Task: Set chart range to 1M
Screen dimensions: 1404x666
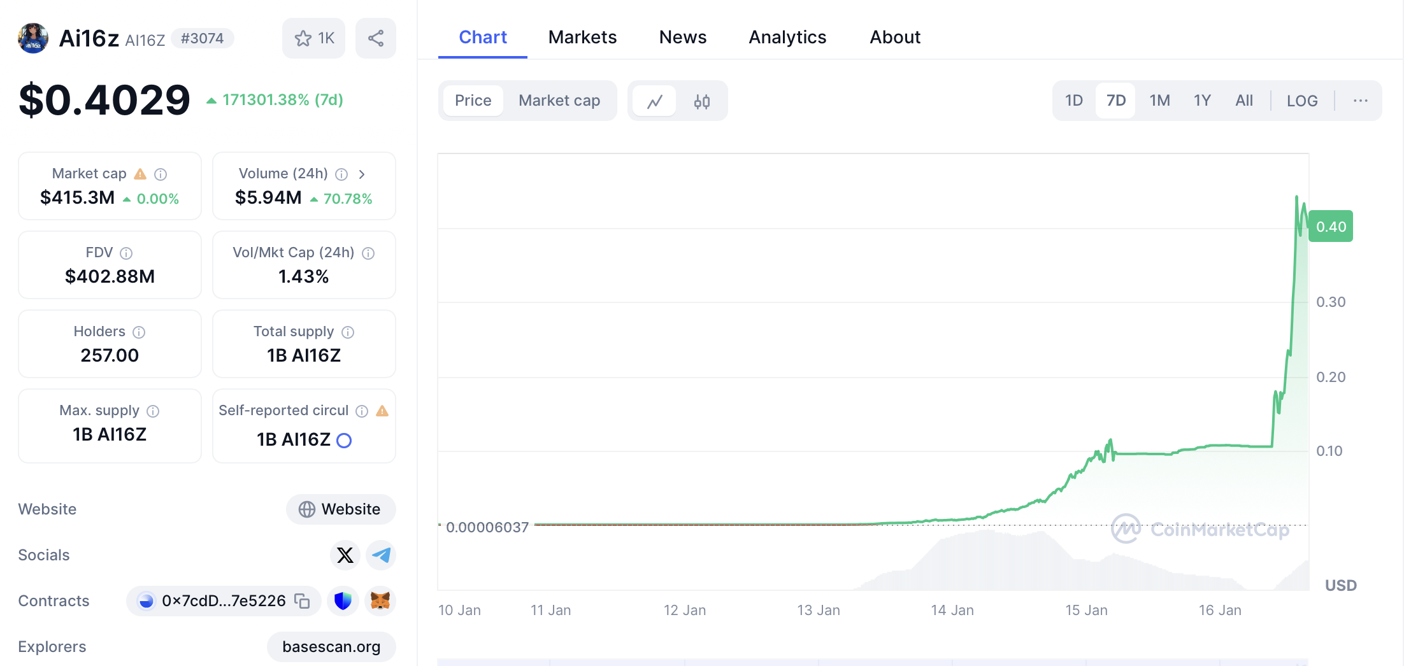Action: coord(1160,101)
